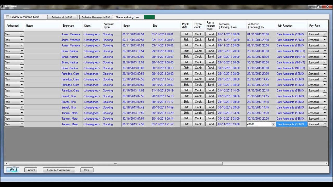The height and width of the screenshot is (187, 333).
Task: Click the Begin cell 31/10/2013 14:02
Action: pyautogui.click(x=136, y=90)
